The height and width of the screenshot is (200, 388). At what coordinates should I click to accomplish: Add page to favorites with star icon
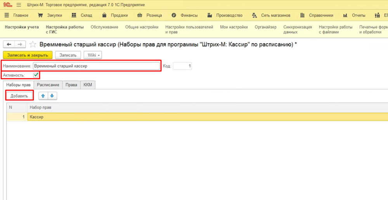(x=33, y=44)
